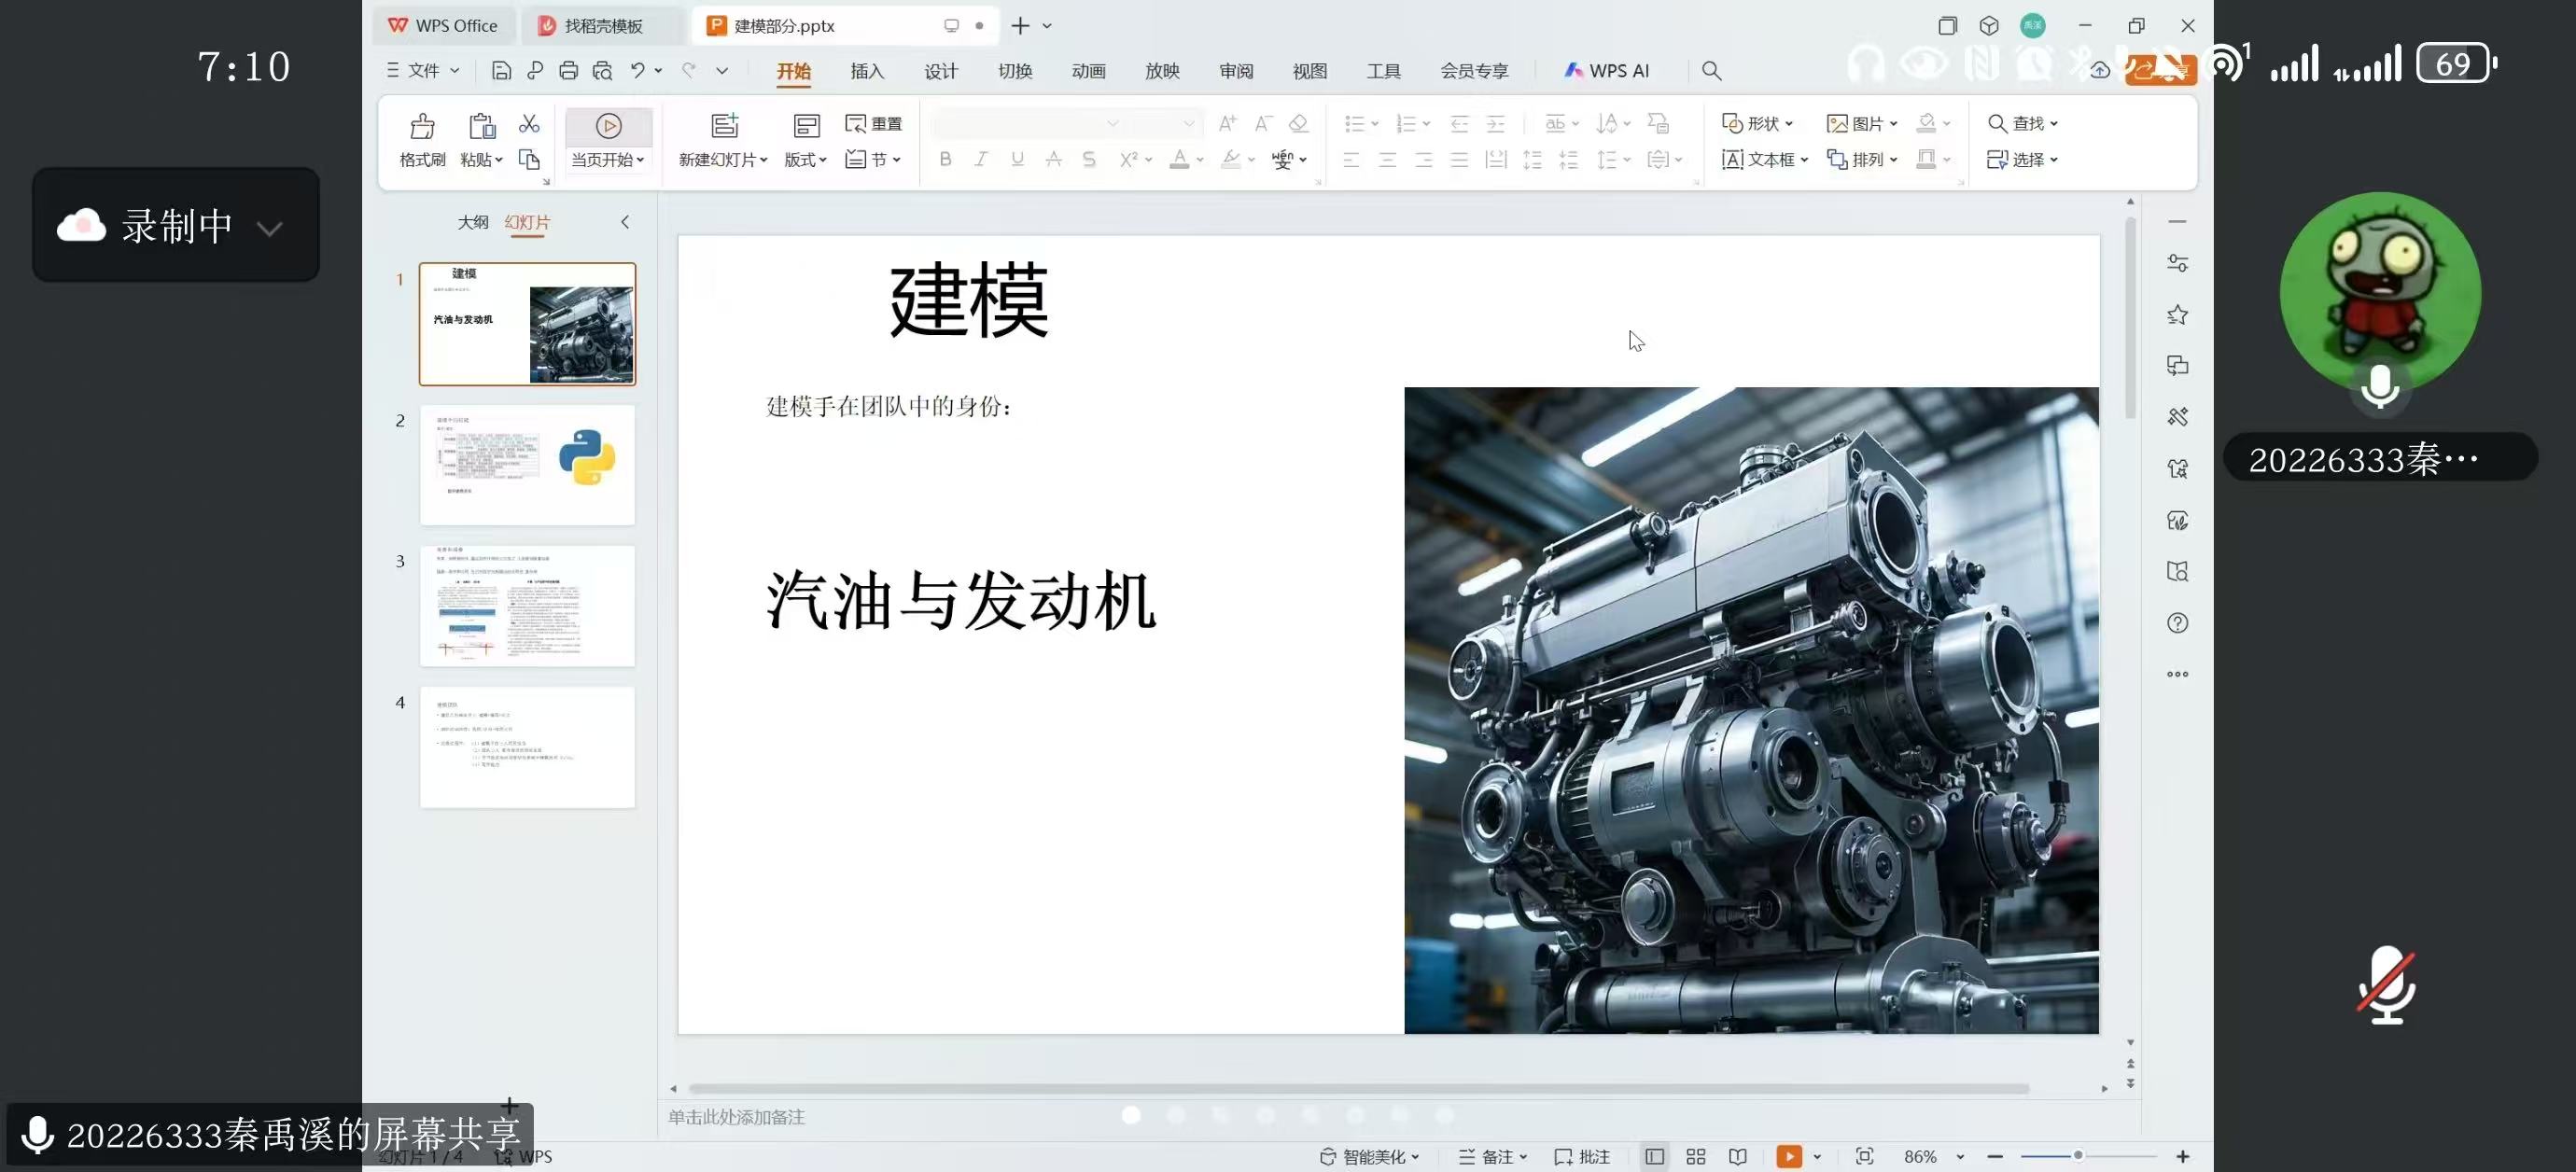The image size is (2576, 1172).
Task: Click the Cut scissors icon
Action: [529, 123]
